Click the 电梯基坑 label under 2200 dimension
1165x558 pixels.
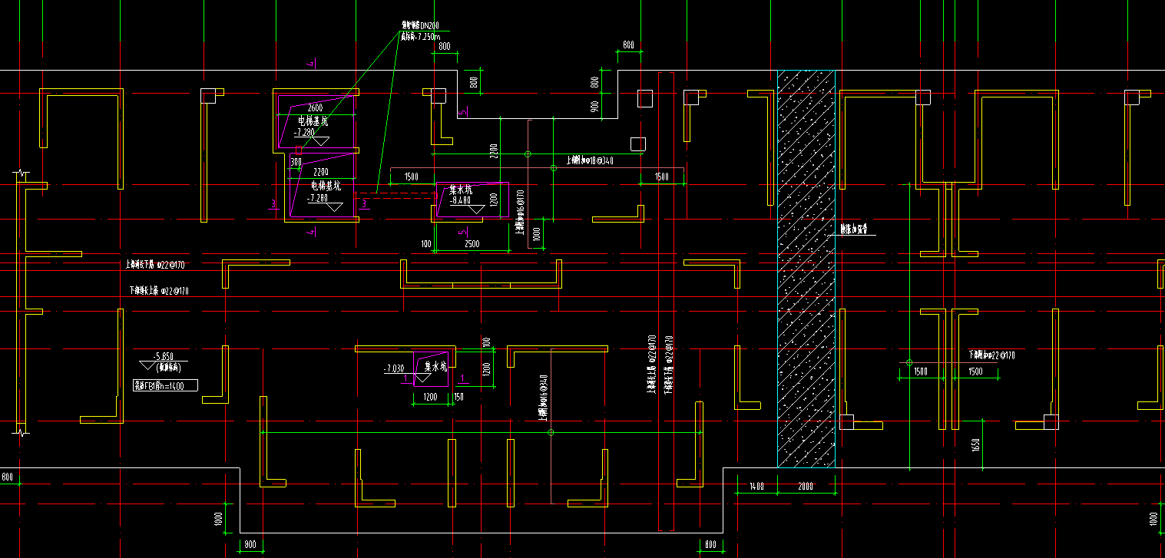tap(325, 187)
